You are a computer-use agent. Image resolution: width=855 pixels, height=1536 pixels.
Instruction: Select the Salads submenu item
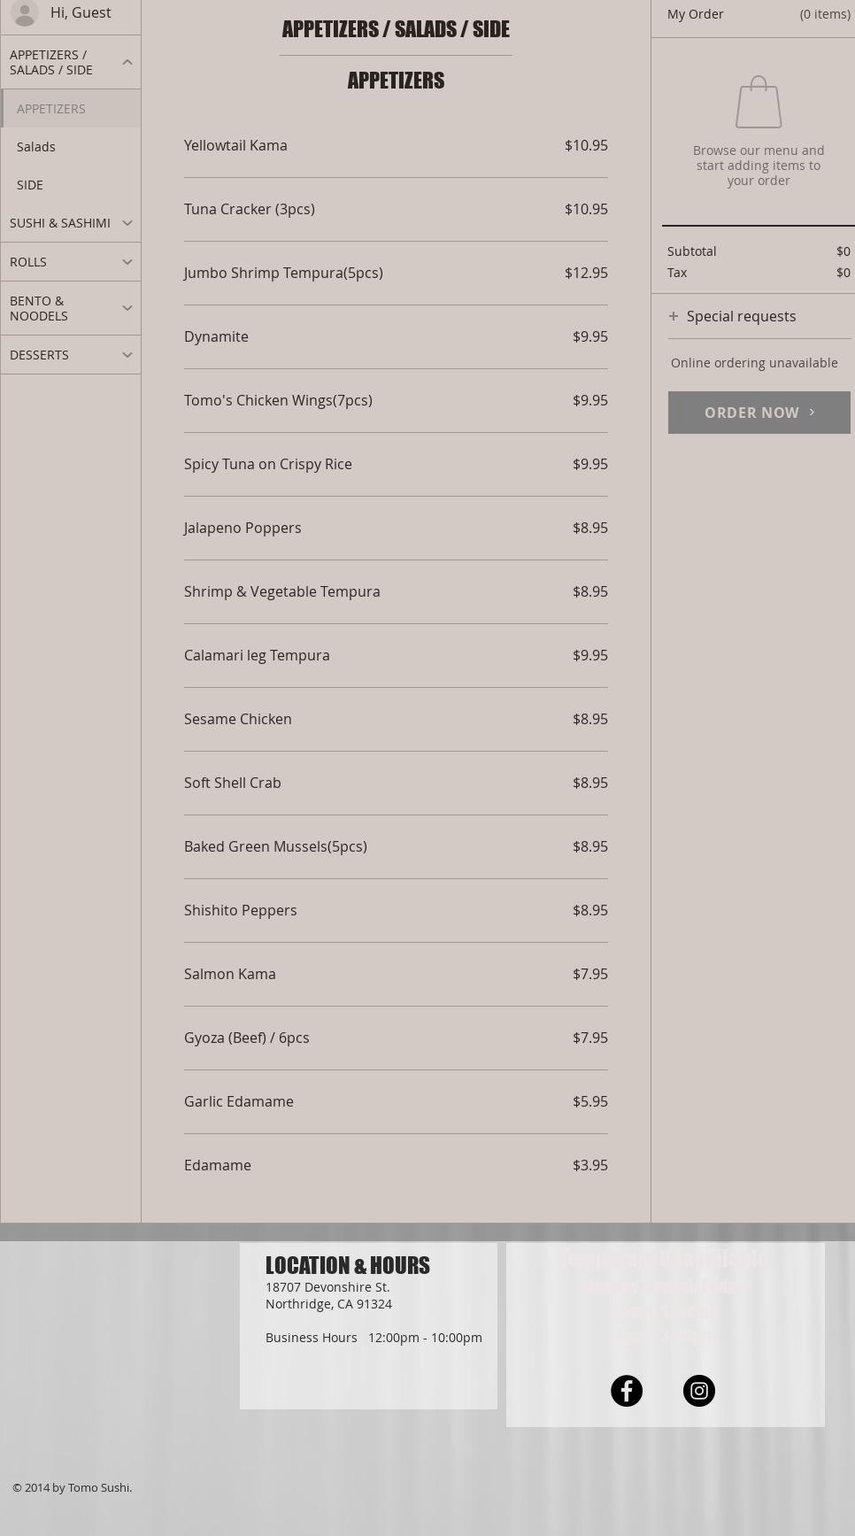(36, 147)
